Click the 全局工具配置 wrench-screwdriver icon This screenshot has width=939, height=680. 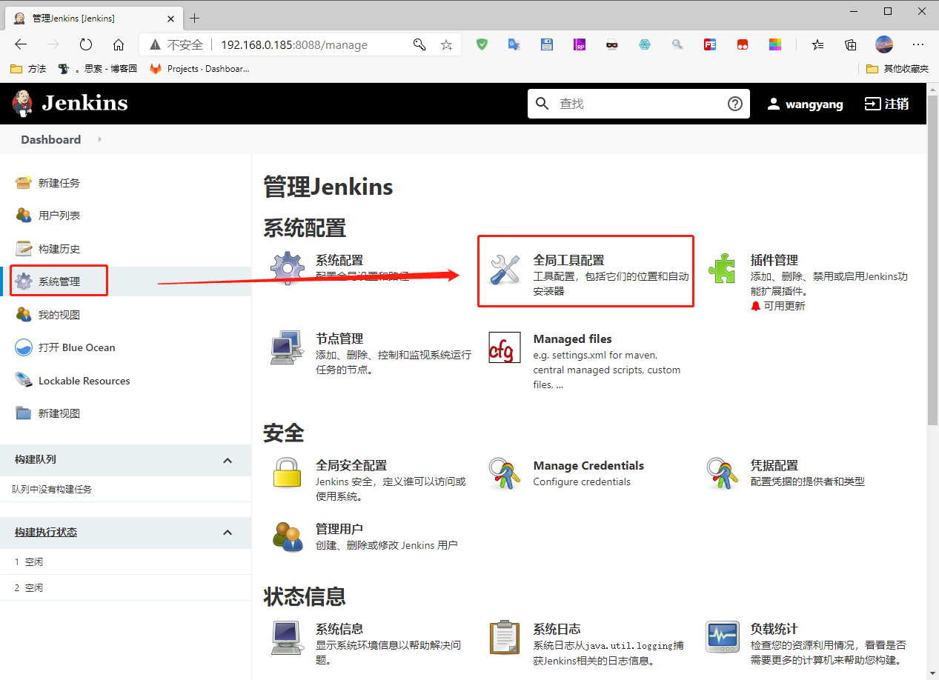[505, 269]
